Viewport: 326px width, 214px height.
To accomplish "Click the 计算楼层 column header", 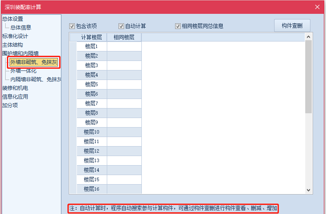I will coord(91,37).
